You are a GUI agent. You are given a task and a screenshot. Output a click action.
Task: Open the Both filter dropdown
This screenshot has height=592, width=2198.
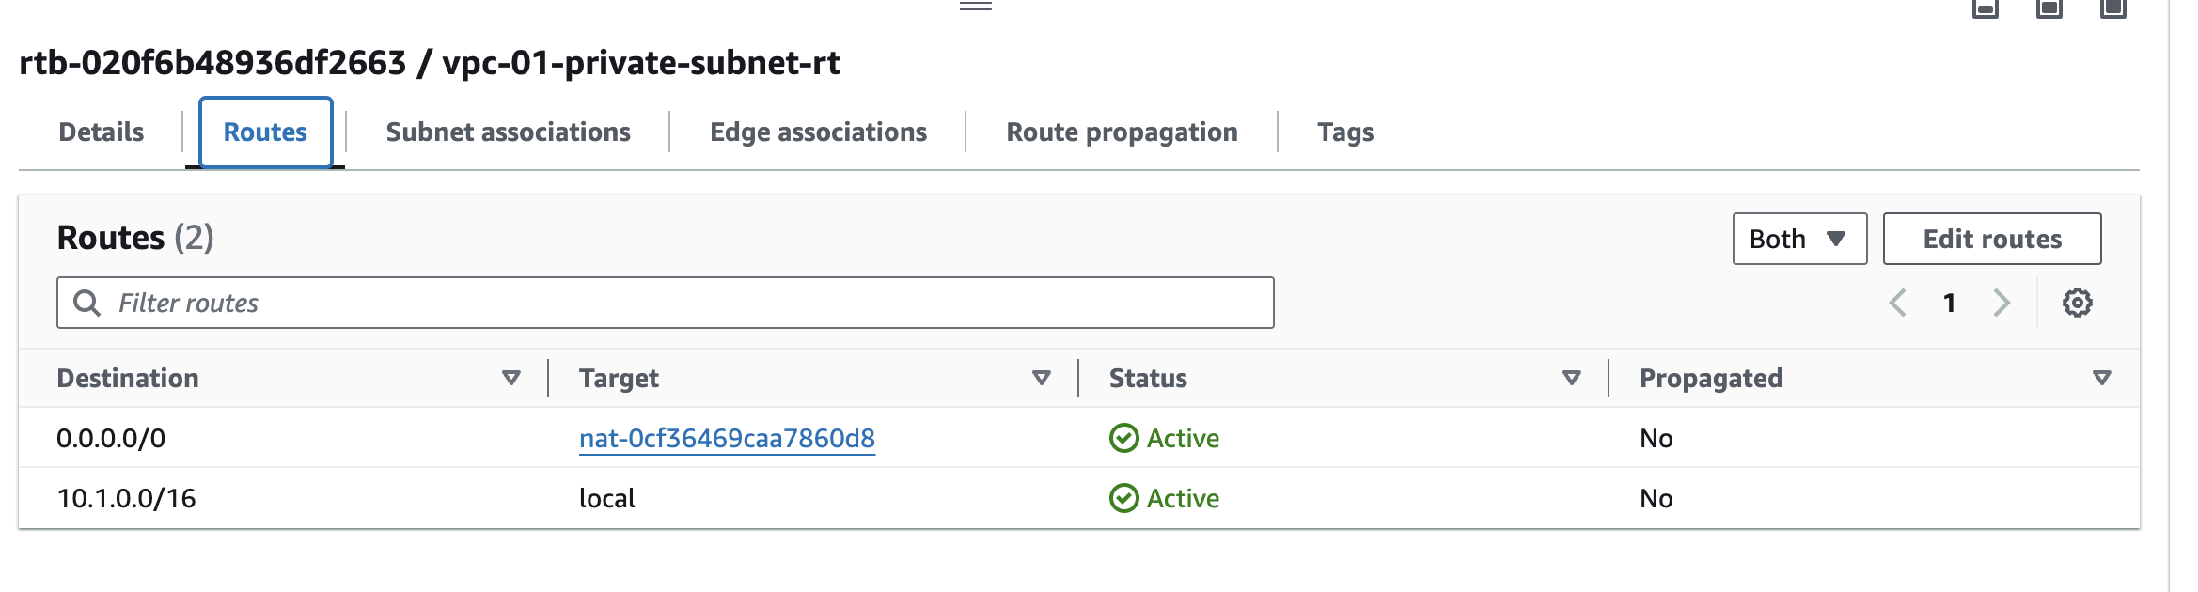[x=1799, y=239]
